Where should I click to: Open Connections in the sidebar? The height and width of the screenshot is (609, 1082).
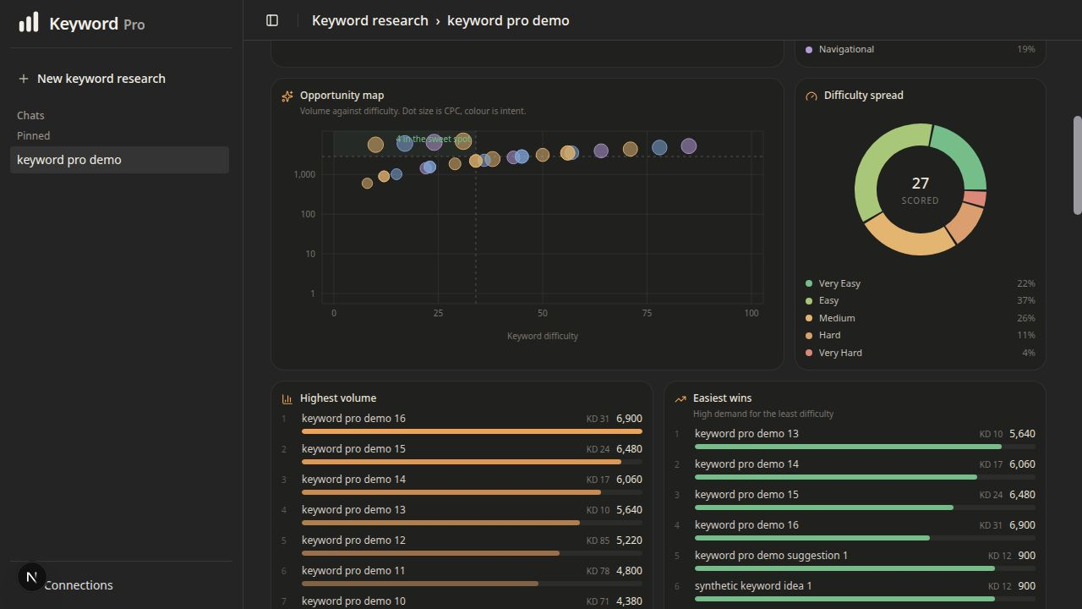(x=78, y=585)
